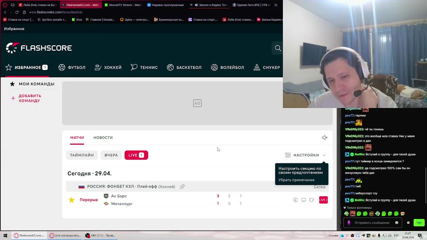The width and height of the screenshot is (427, 240).
Task: Select the Вчера filter
Action: pos(111,155)
